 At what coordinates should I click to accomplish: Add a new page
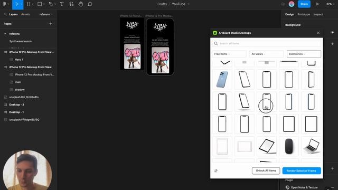[x=51, y=24]
